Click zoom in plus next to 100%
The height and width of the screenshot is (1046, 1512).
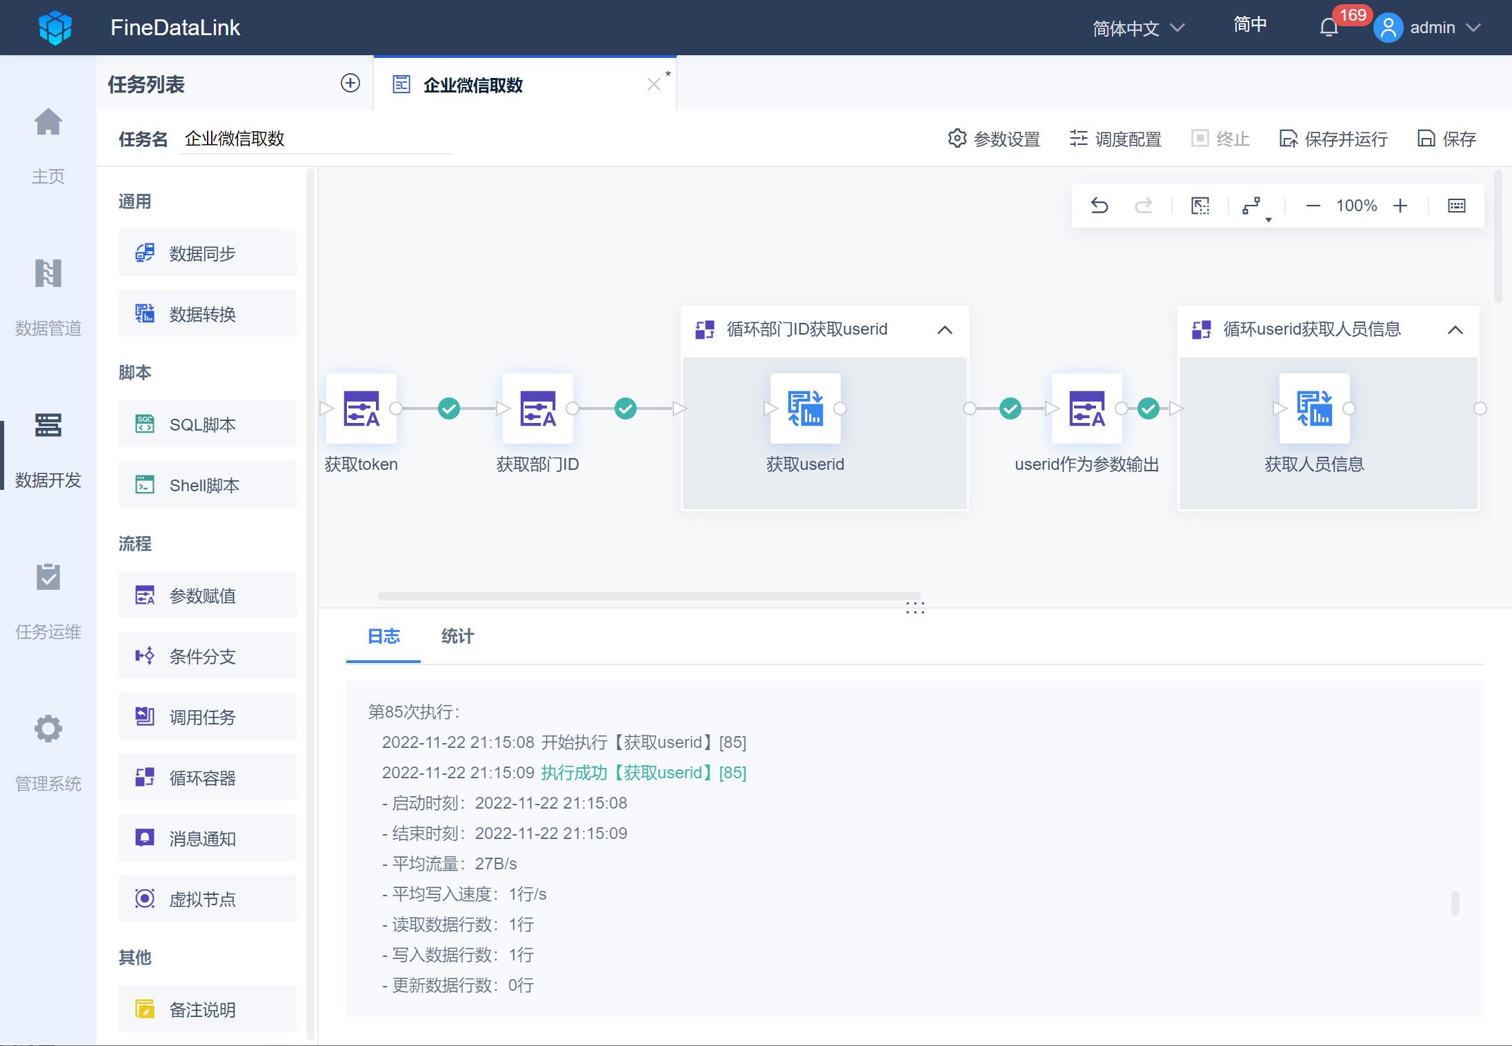pos(1400,206)
